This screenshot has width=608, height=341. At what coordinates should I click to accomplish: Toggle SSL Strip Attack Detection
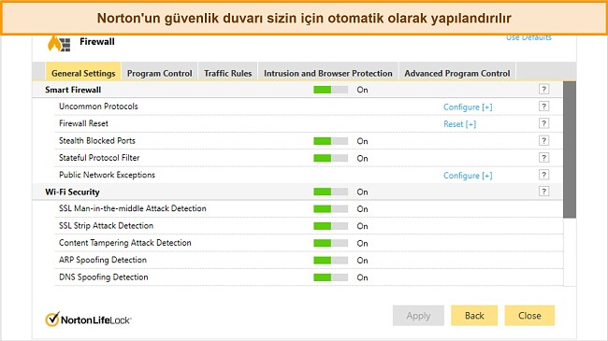330,226
